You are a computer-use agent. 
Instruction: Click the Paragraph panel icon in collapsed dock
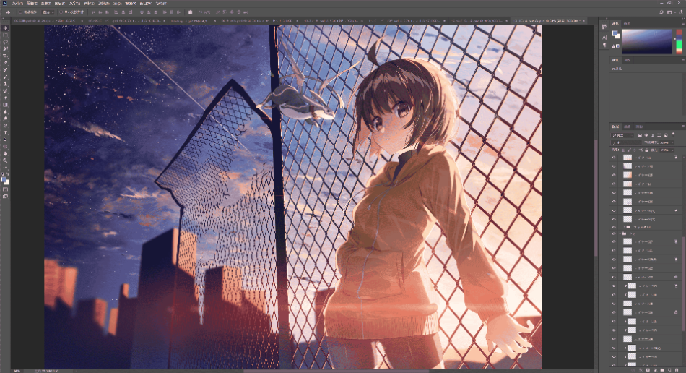coord(604,45)
